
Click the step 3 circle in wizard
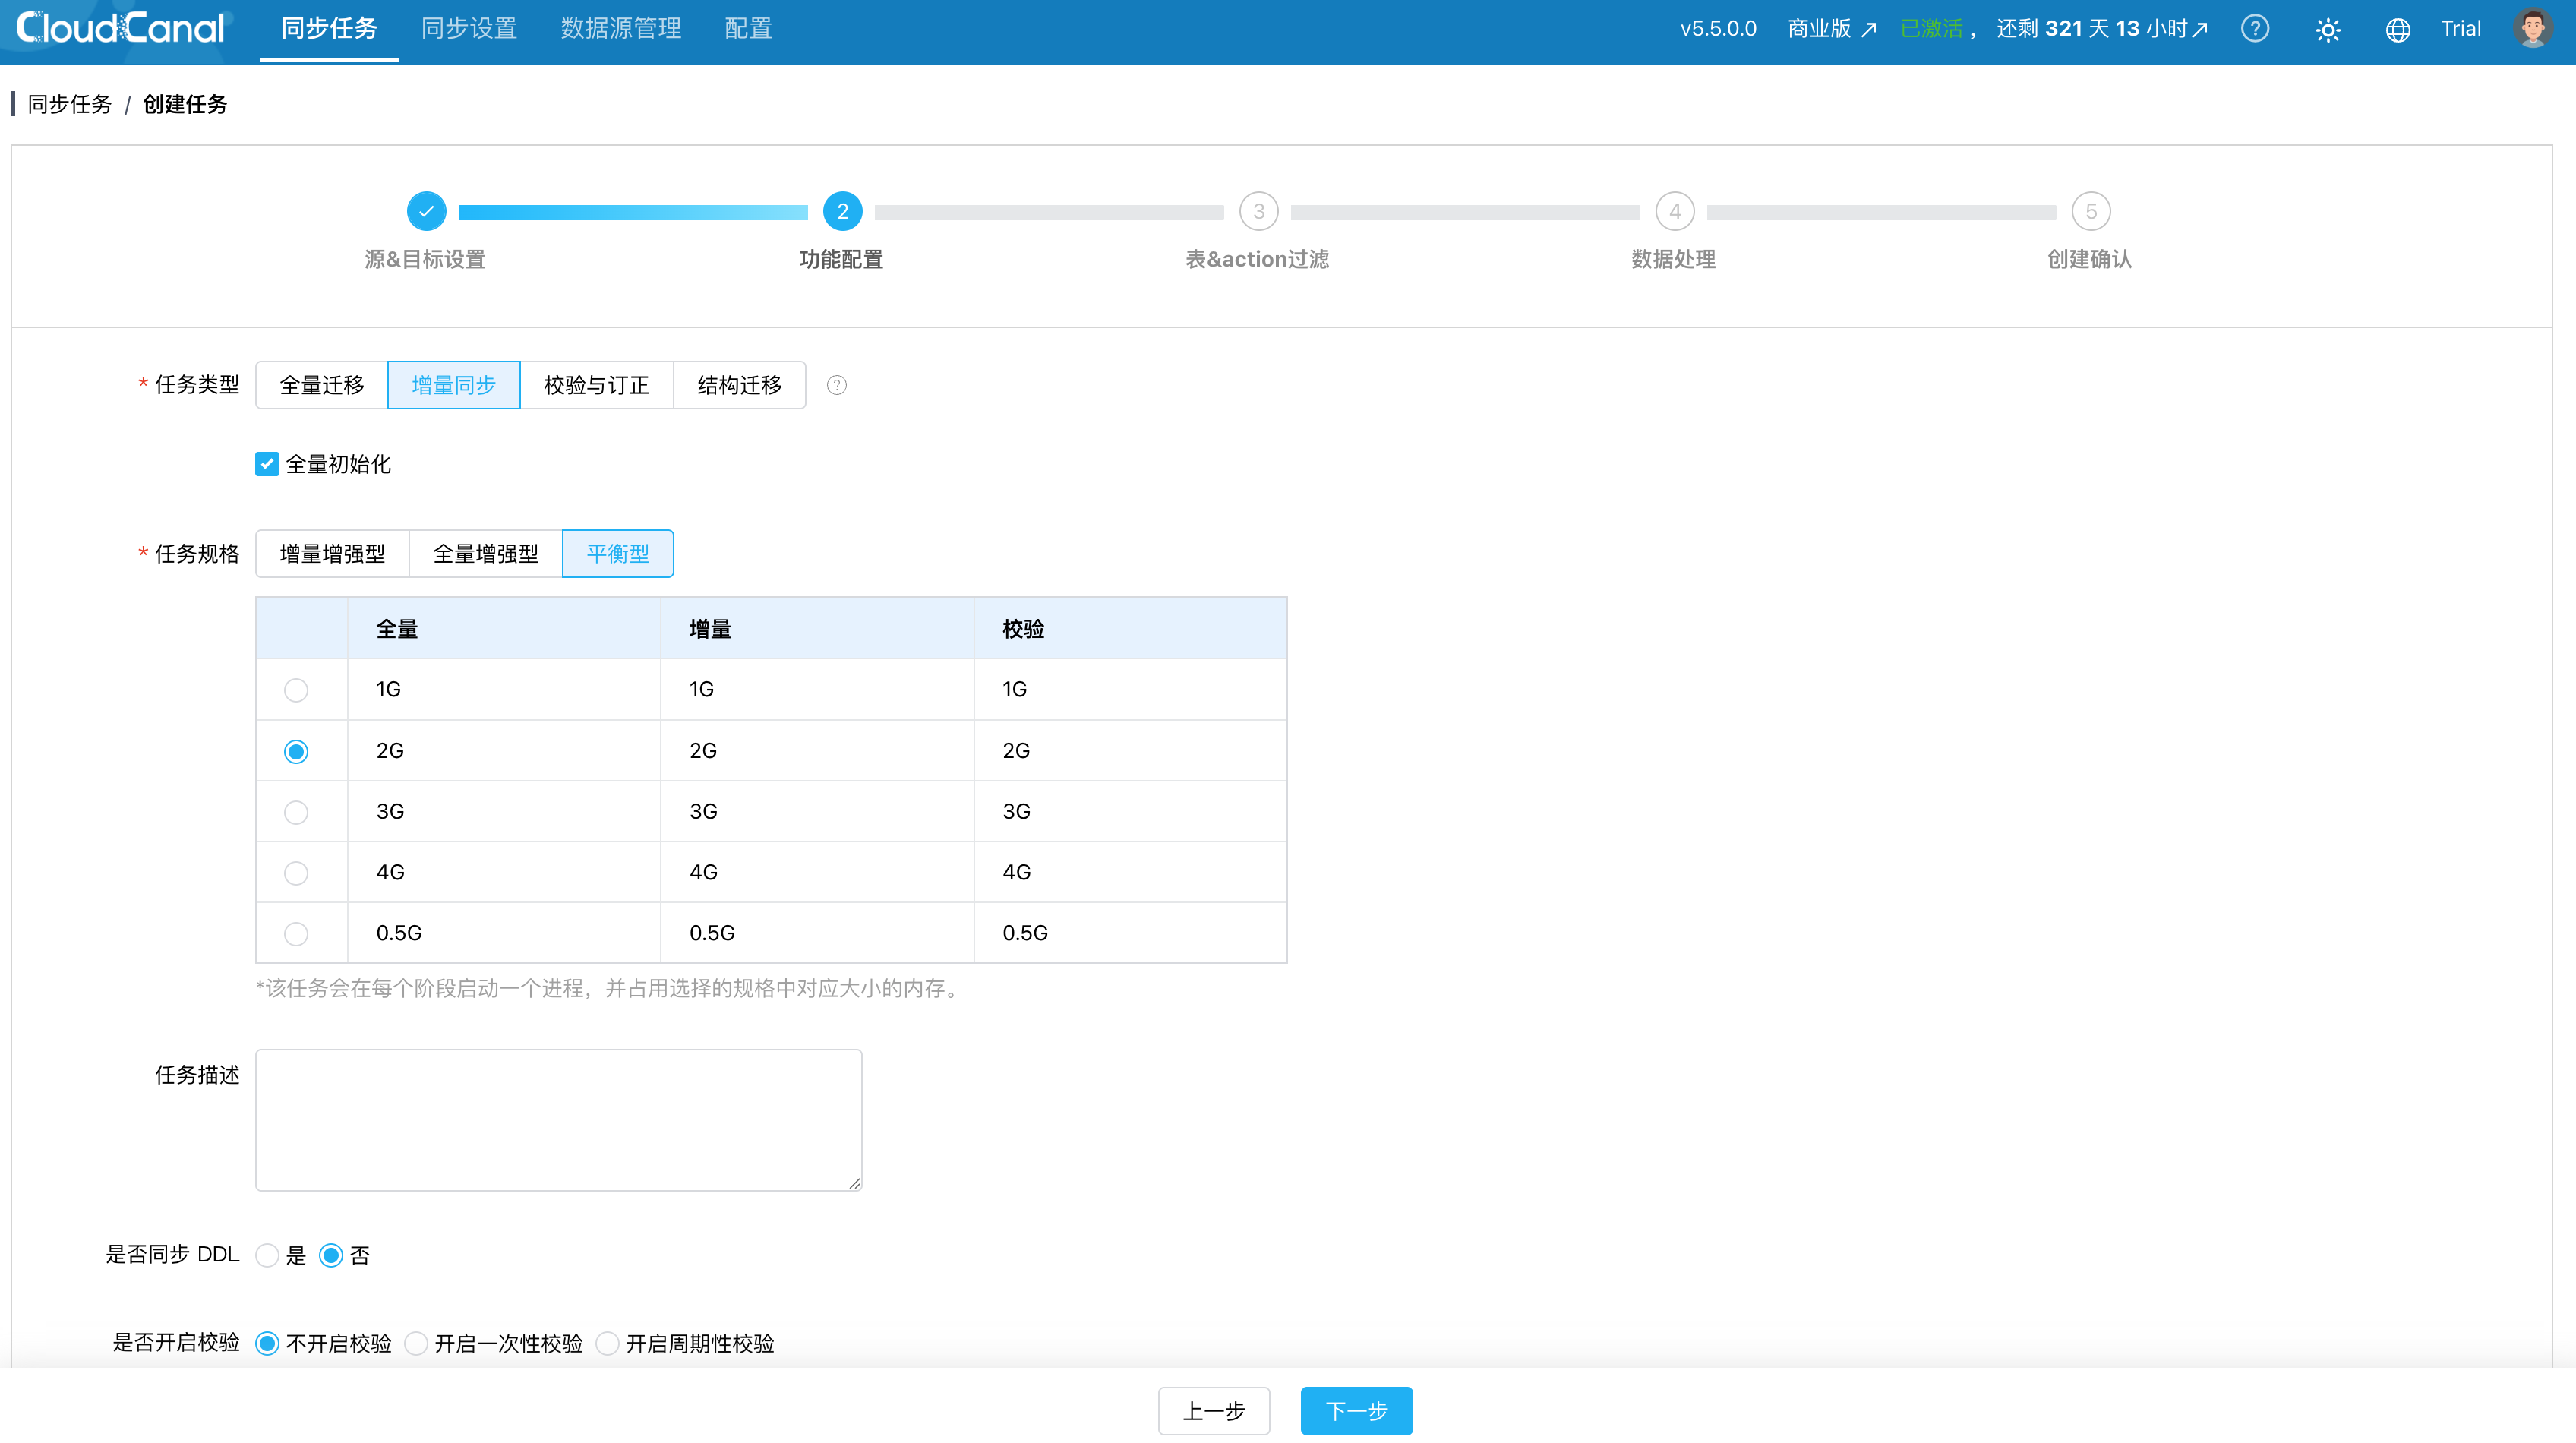tap(1258, 211)
